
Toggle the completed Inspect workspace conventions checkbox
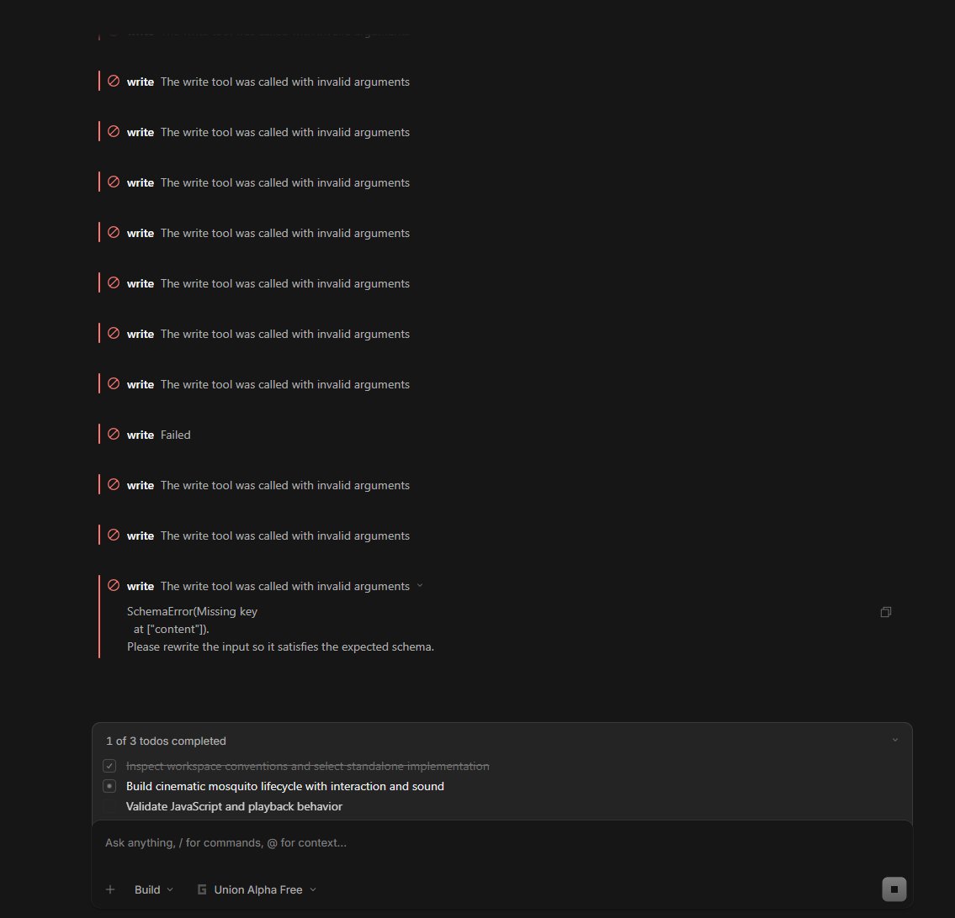109,766
